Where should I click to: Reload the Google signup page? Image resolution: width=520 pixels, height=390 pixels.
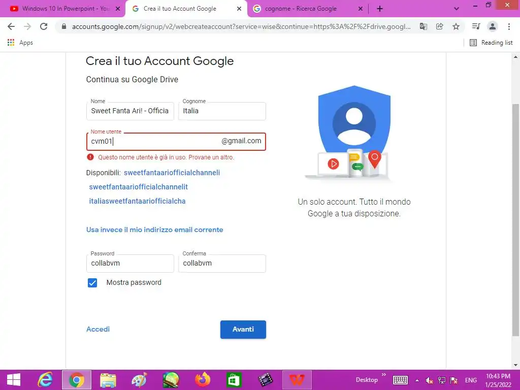[x=44, y=26]
